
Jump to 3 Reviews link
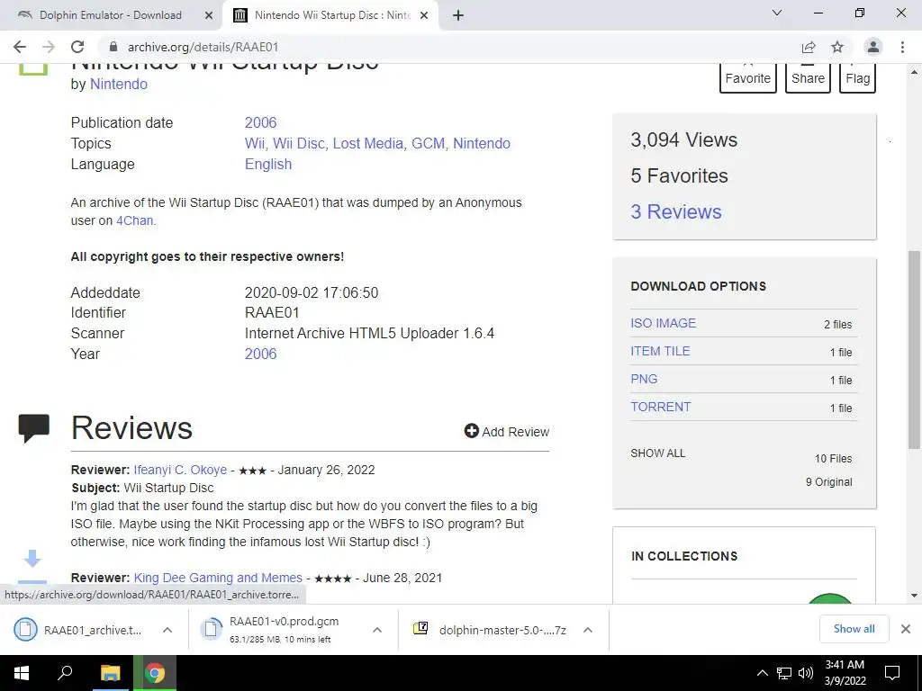[x=676, y=211]
